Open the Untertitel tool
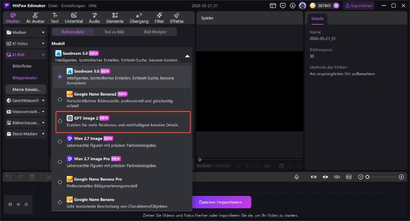 (x=74, y=18)
